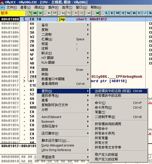Click the Trace over toolbar icon

[82, 13]
